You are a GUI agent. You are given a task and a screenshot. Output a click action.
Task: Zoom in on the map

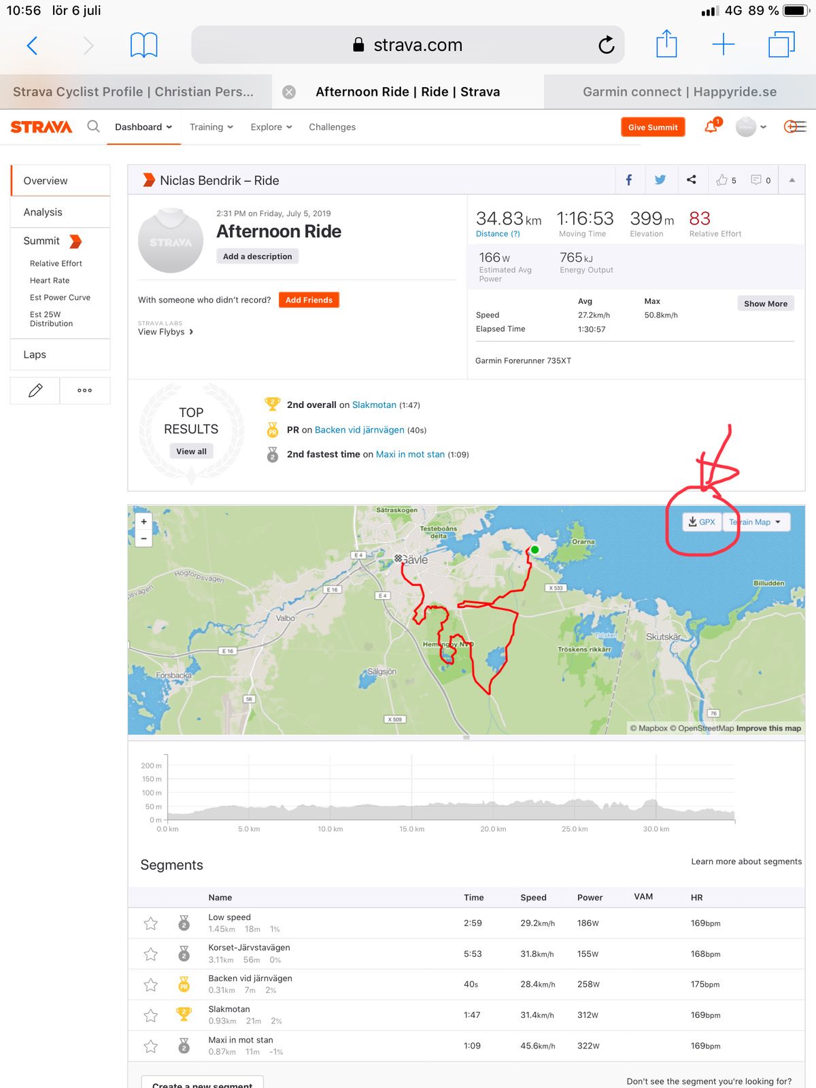click(143, 522)
